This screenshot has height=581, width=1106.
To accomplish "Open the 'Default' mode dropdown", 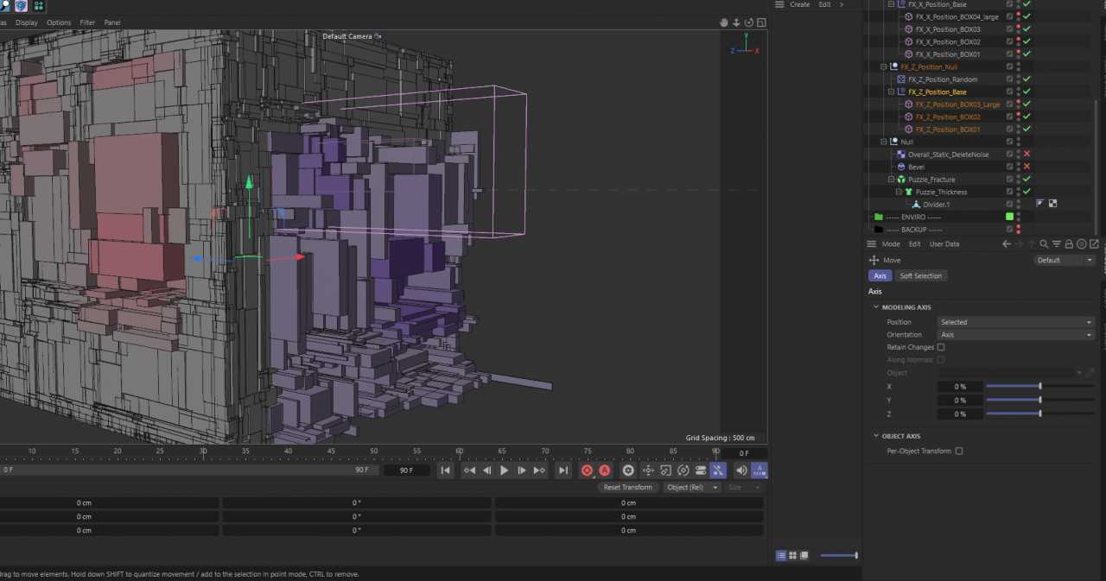I will point(1065,260).
